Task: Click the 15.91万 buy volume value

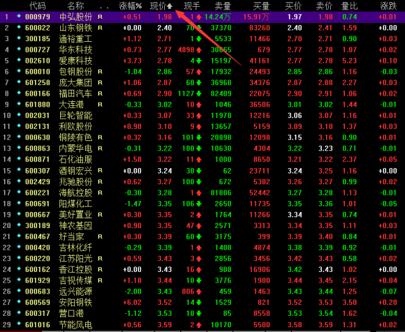Action: 256,17
